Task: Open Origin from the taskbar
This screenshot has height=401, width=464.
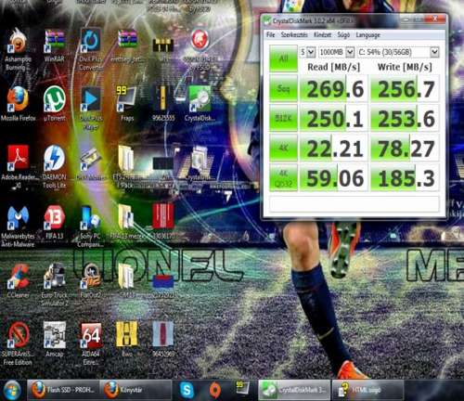Action: [215, 390]
